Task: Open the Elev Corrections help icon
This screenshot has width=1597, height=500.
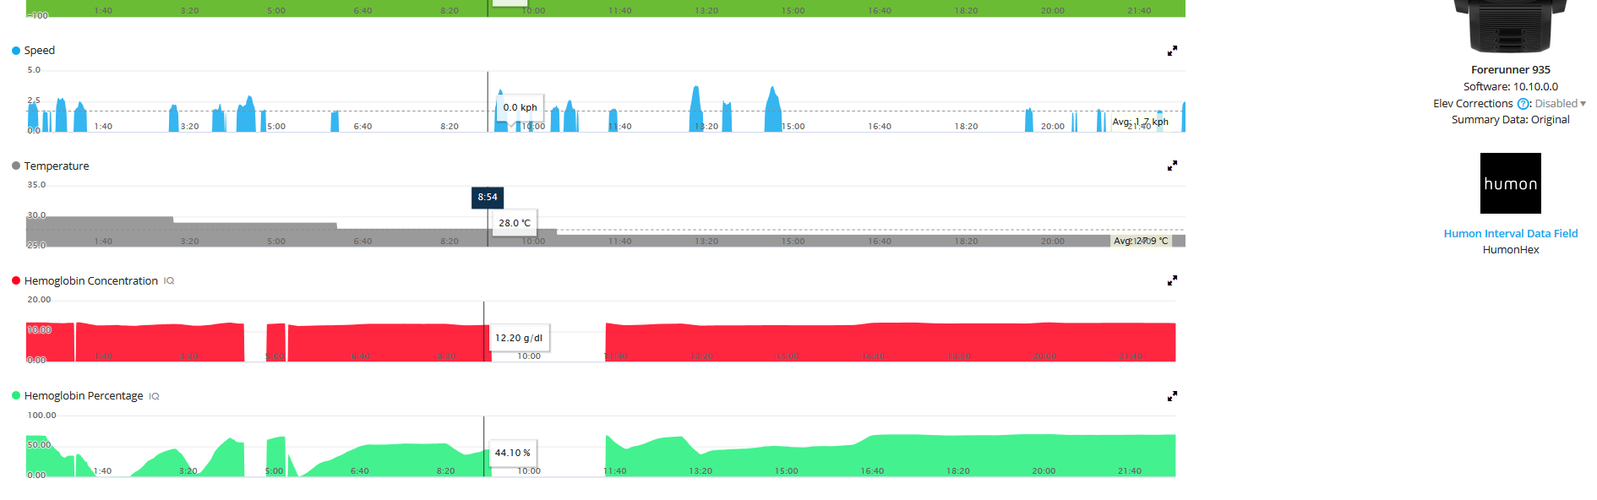Action: pyautogui.click(x=1523, y=104)
